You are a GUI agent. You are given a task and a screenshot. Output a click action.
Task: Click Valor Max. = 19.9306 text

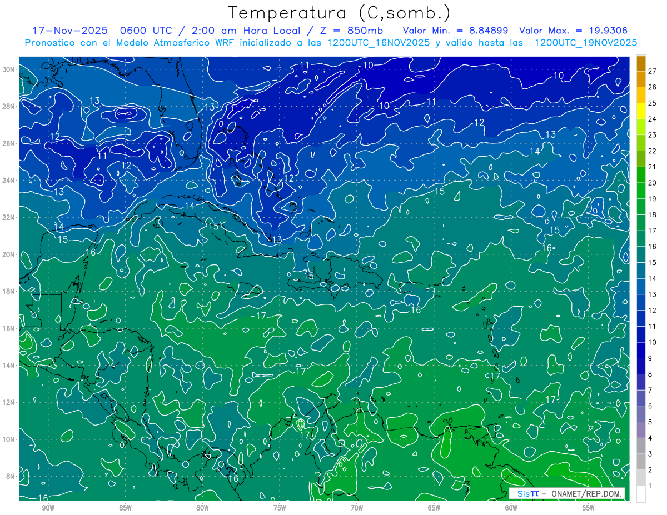coord(574,31)
